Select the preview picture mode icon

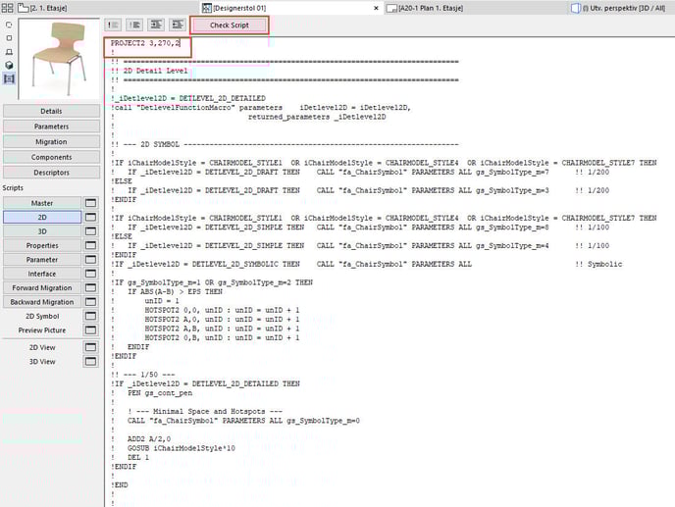(9, 78)
